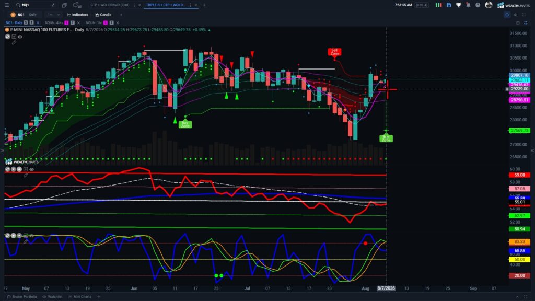Open the AI chat assistant icon
The height and width of the screenshot is (301, 535).
pyautogui.click(x=77, y=5)
